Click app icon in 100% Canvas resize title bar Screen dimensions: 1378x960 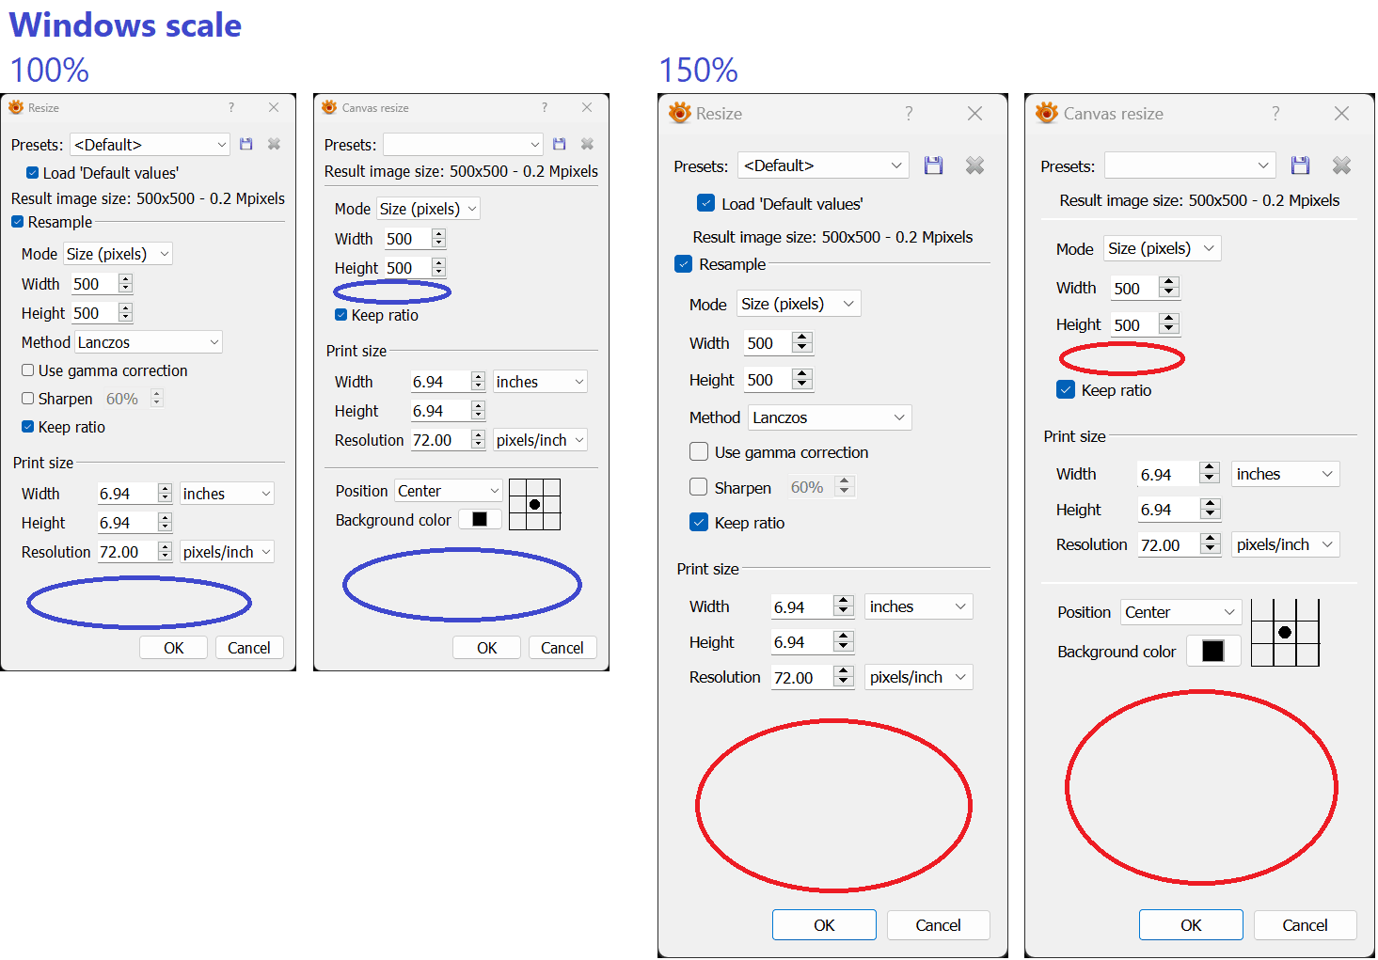[x=329, y=108]
